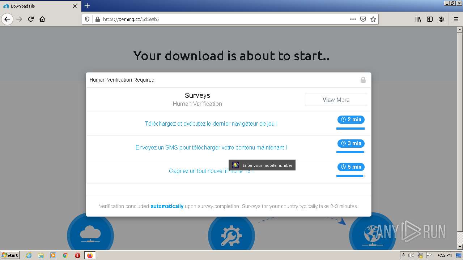This screenshot has height=260, width=463.
Task: Open the game browser download survey
Action: coord(211,123)
